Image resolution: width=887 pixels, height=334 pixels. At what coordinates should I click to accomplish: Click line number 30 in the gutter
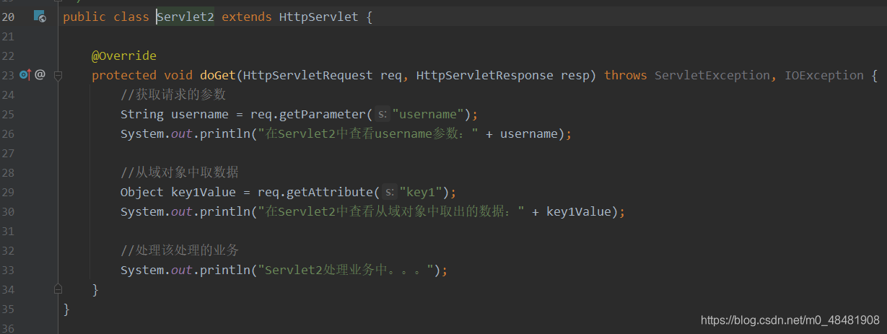tap(8, 211)
